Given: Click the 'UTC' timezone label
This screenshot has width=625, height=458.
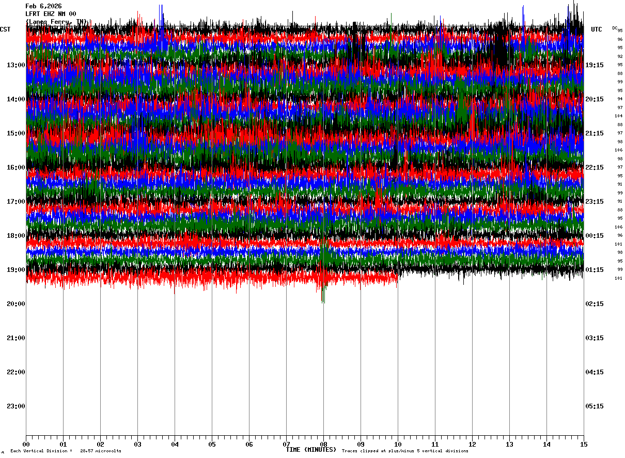Looking at the screenshot, I should pyautogui.click(x=597, y=29).
